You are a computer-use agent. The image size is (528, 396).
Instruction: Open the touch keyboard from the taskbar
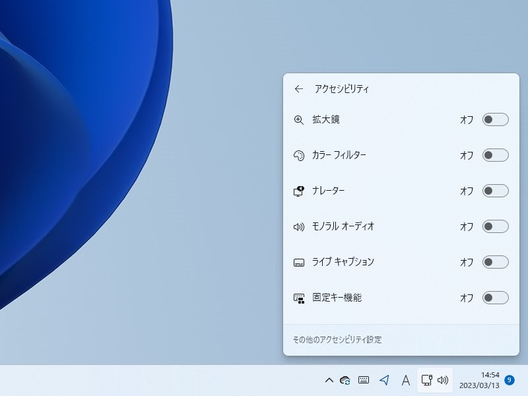(364, 381)
